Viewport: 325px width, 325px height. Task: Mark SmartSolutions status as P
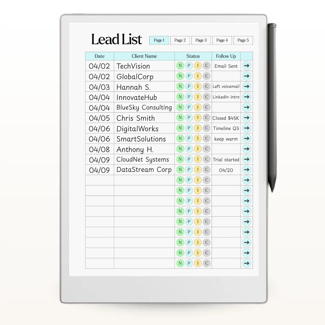click(189, 138)
